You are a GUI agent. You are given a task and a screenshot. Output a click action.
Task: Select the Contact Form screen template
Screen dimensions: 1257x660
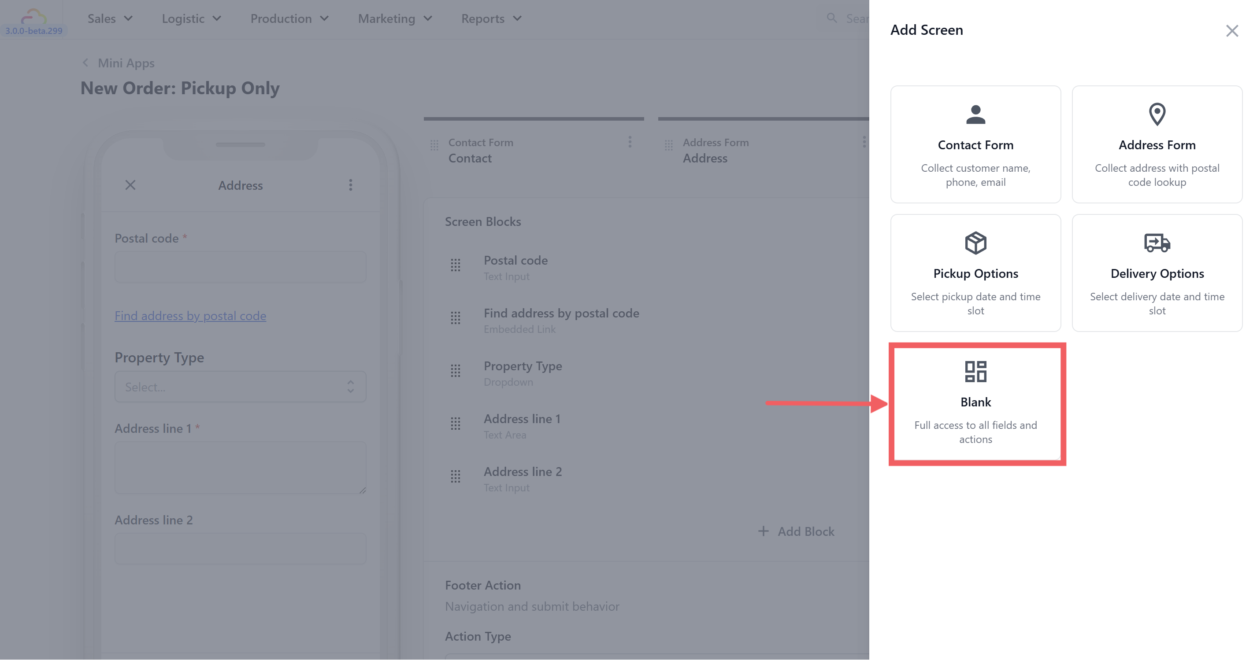click(975, 144)
